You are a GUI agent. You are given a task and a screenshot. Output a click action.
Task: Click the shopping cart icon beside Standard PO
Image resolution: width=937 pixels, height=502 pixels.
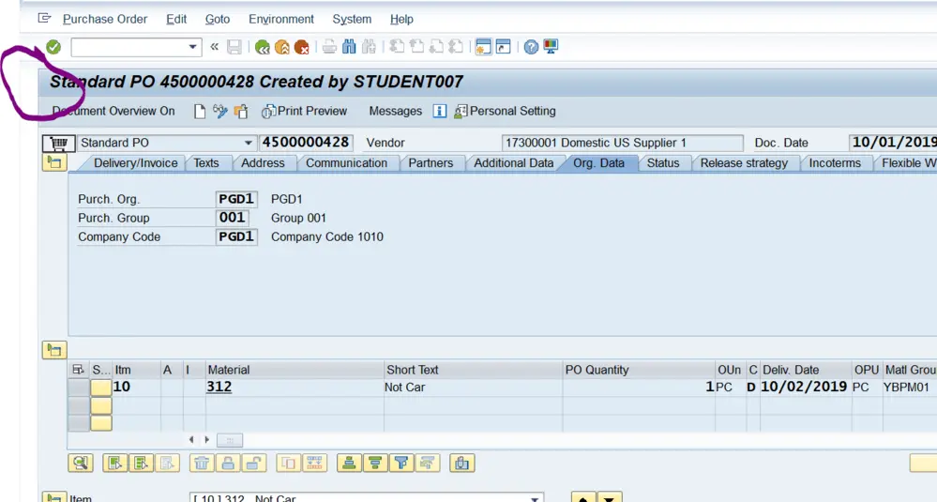58,144
